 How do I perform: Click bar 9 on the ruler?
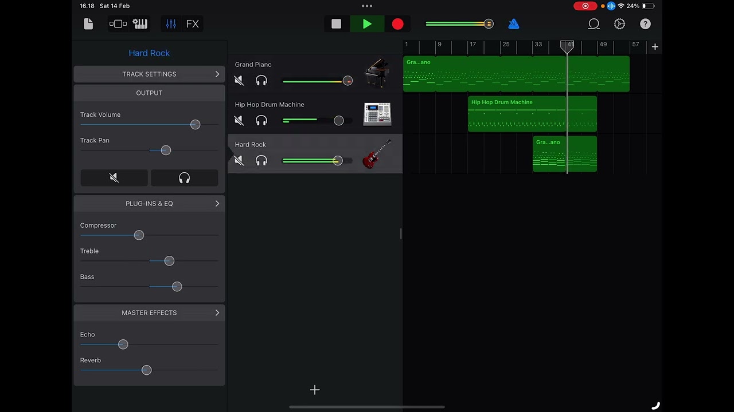[x=439, y=45]
